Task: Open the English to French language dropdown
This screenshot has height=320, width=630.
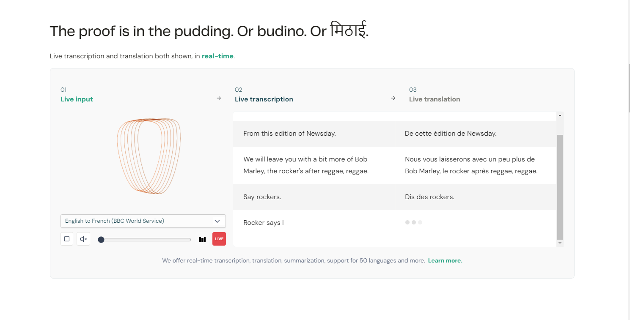Action: (143, 221)
